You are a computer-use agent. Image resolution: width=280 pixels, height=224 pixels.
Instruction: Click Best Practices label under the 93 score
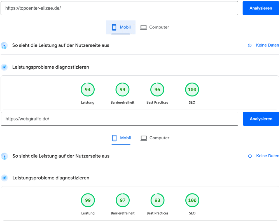[x=157, y=213]
